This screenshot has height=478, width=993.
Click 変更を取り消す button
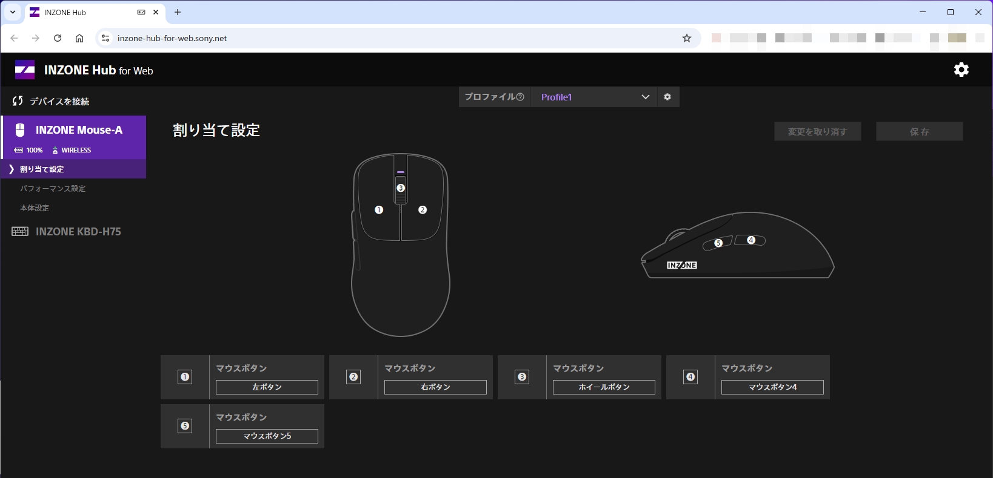coord(817,131)
